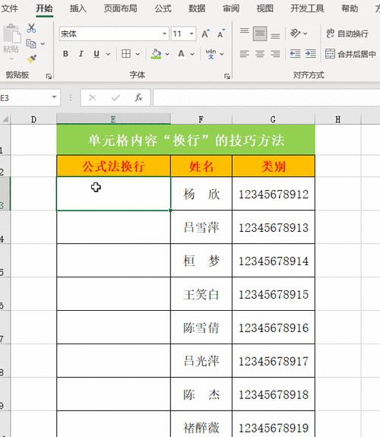Click the 公式法换行 header cell
This screenshot has width=380, height=437.
point(113,166)
